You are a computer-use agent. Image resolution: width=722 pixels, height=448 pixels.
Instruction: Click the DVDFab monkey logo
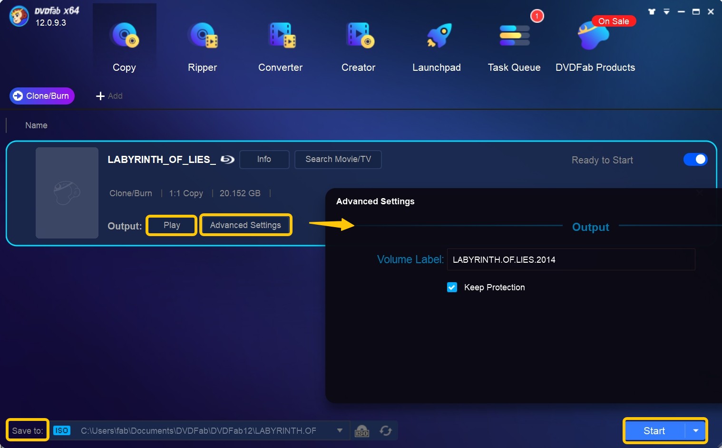point(19,17)
